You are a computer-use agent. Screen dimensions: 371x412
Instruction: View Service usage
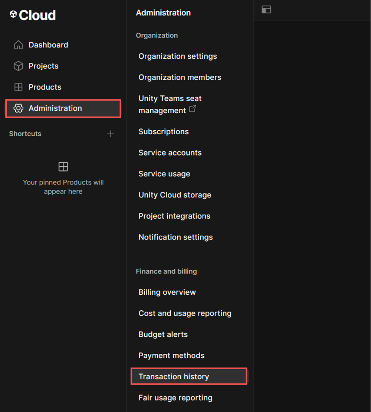click(x=164, y=174)
